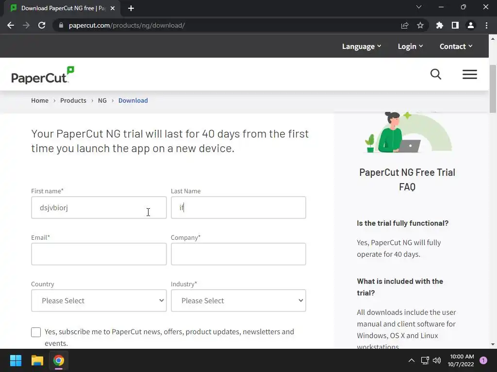
Task: Open the Country select dropdown
Action: [x=99, y=300]
